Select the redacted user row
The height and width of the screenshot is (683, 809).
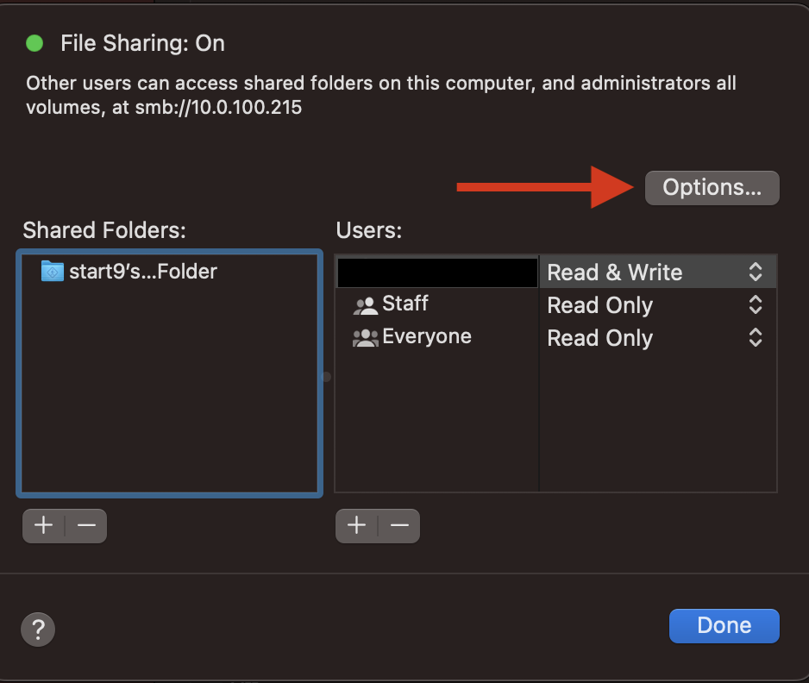coord(437,273)
